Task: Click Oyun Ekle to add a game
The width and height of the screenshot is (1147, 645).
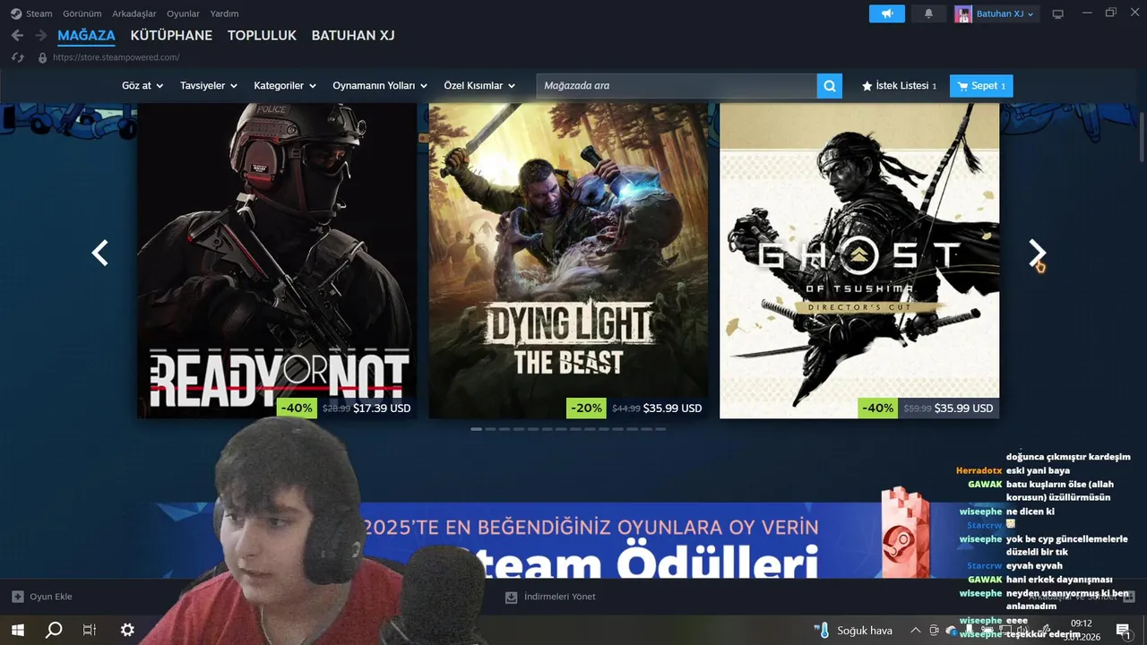Action: (x=42, y=597)
